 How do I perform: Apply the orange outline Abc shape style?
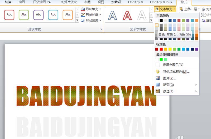(68, 15)
